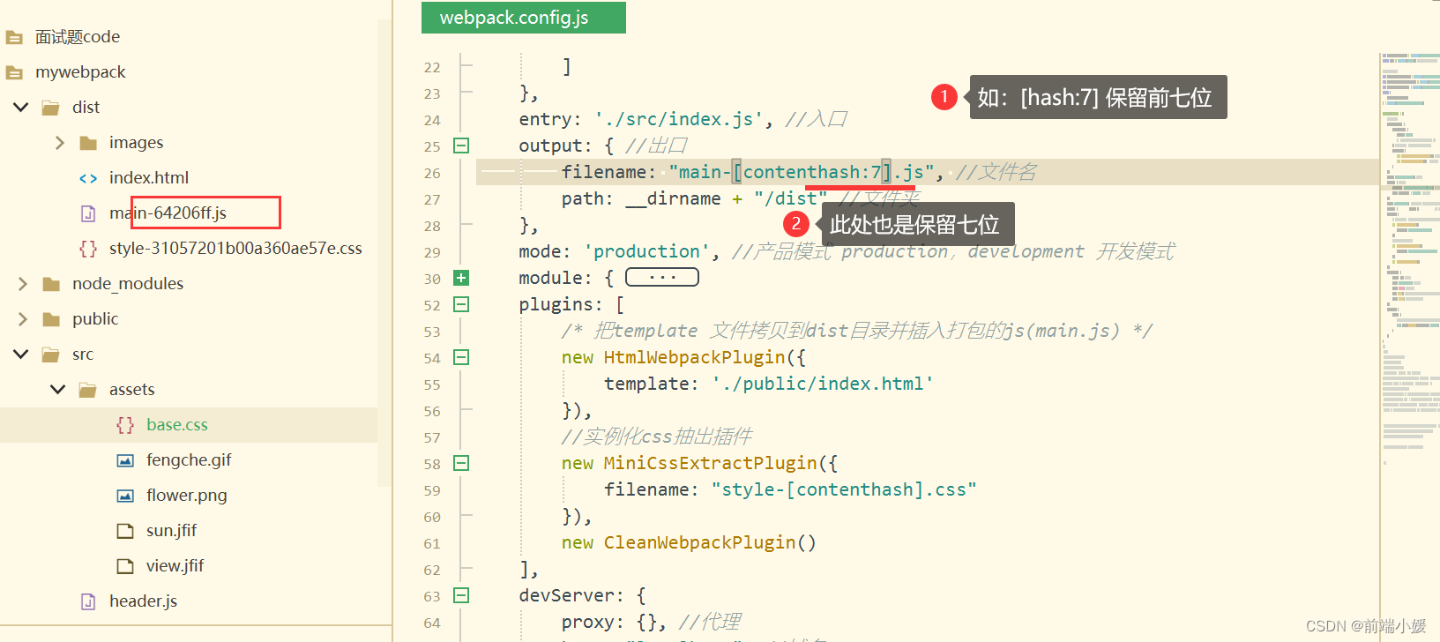This screenshot has width=1440, height=642.
Task: Fold the plugins block at line 52
Action: pos(461,304)
